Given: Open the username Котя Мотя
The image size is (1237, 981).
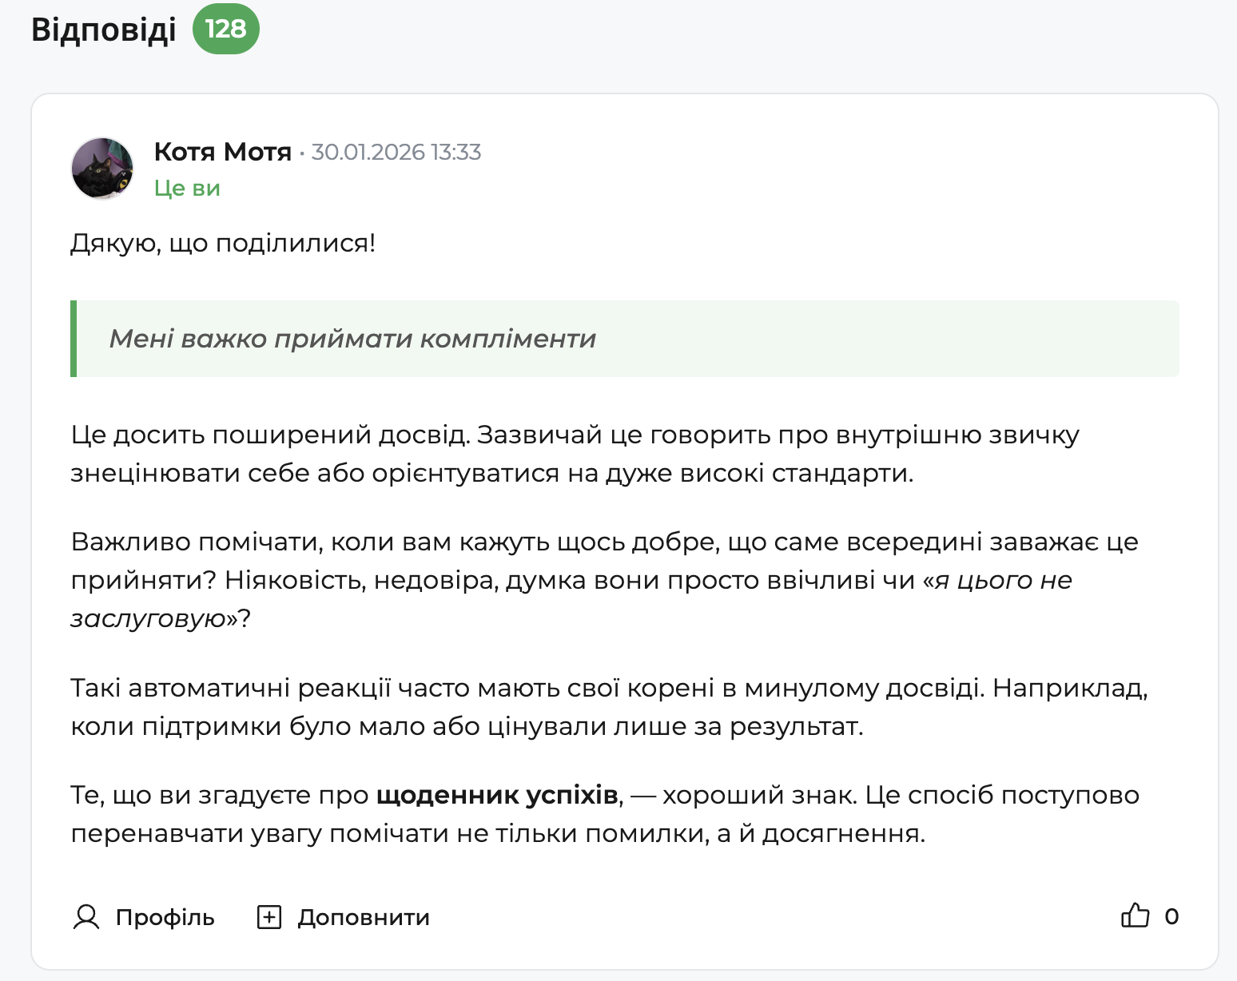Looking at the screenshot, I should point(224,152).
